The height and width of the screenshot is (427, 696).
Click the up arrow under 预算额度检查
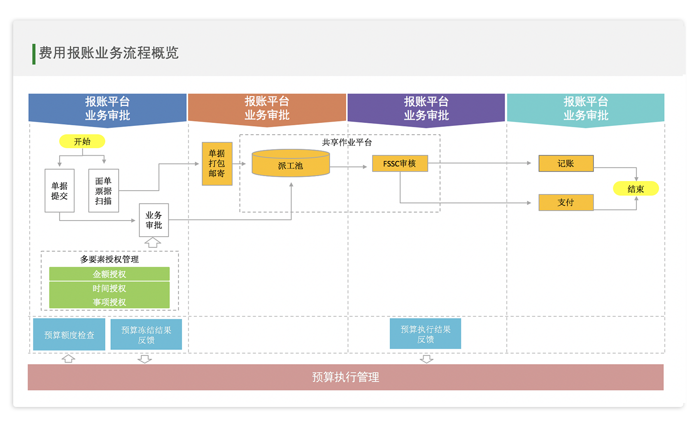point(68,359)
